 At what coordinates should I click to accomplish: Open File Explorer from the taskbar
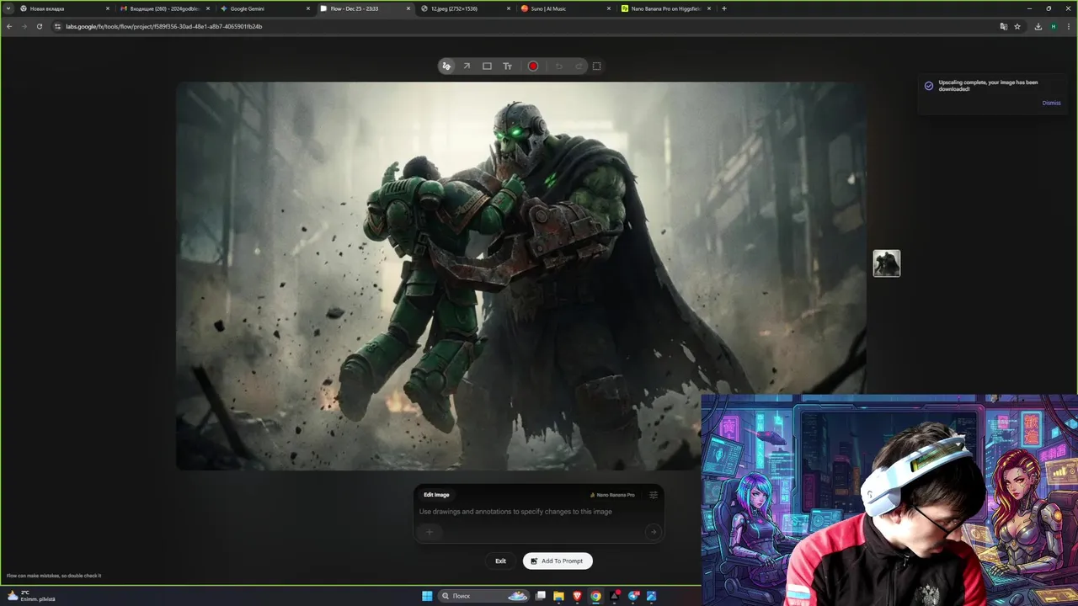pos(558,596)
